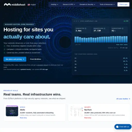Click the iSkills card title
This screenshot has height=132, width=132.
pos(22,110)
